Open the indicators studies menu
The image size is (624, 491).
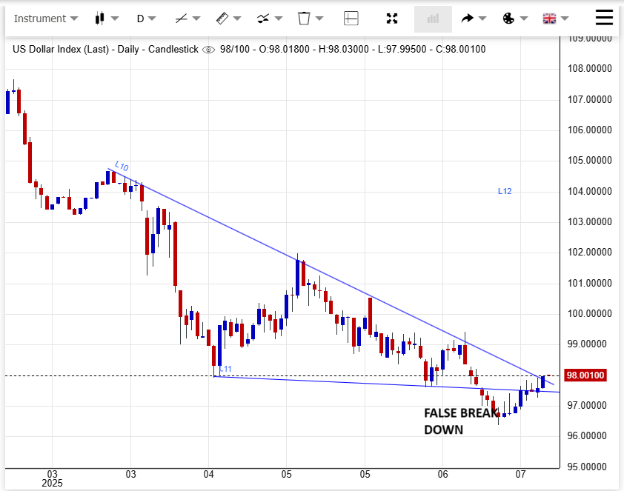pyautogui.click(x=269, y=19)
